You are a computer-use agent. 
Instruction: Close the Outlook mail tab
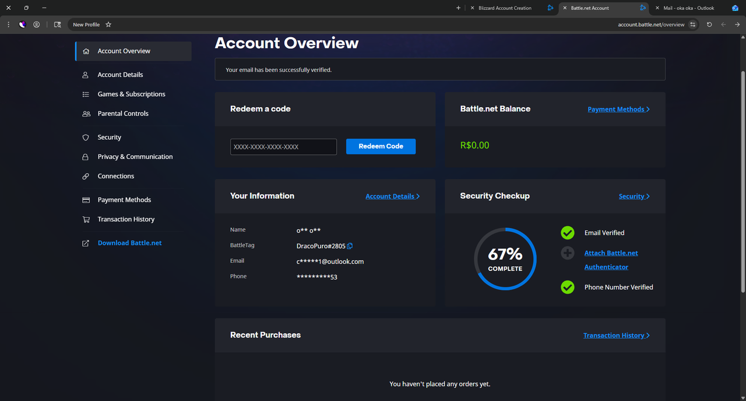coord(658,8)
